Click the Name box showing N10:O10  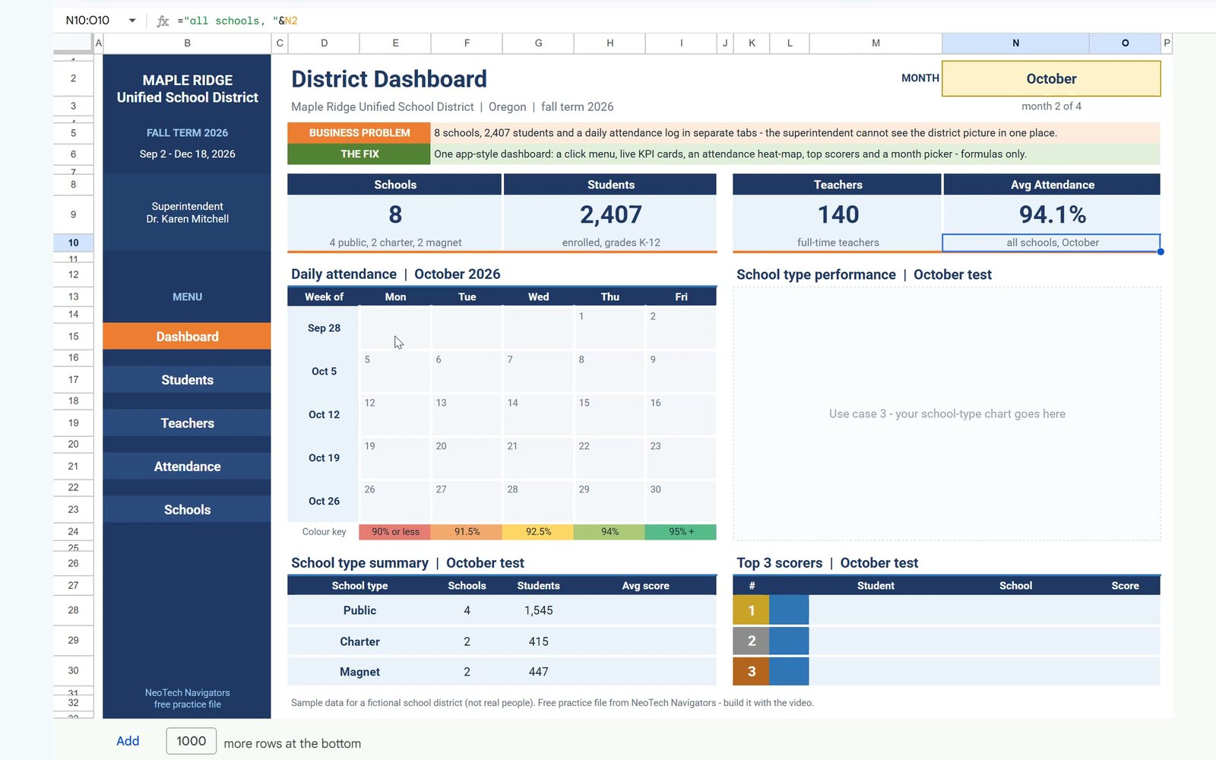tap(87, 21)
